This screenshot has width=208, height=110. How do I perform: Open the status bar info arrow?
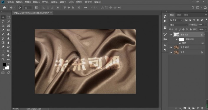pyautogui.click(x=48, y=109)
